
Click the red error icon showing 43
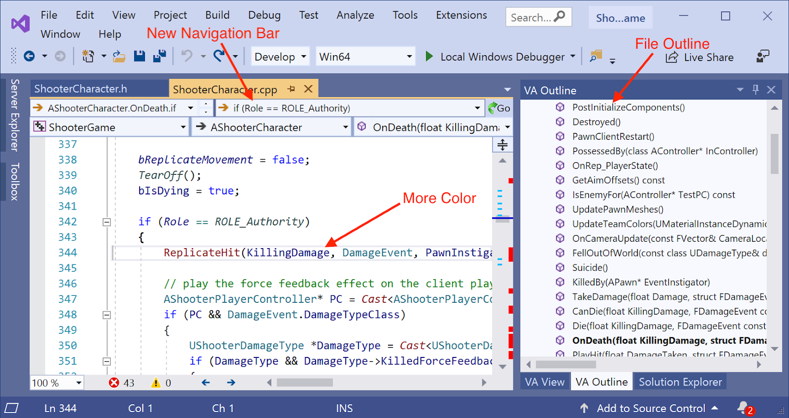point(114,383)
